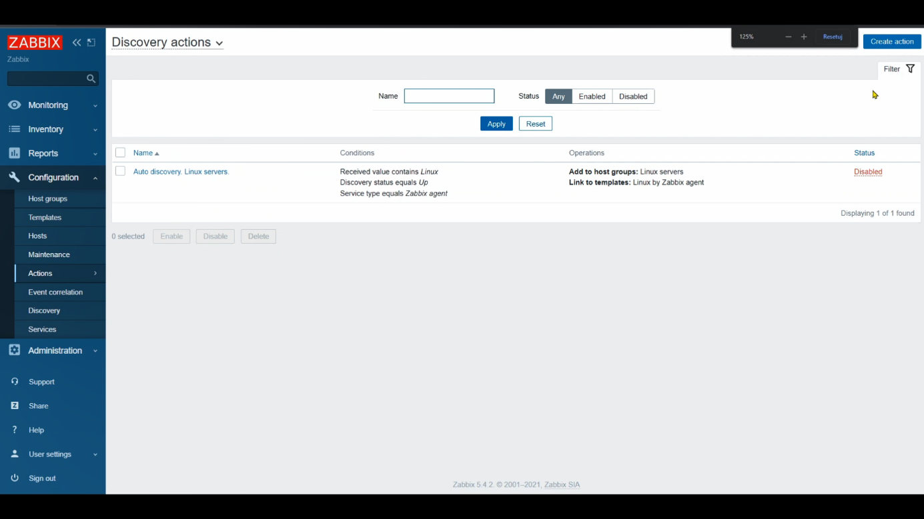This screenshot has width=924, height=519.
Task: Expand Administration menu chevron
Action: coord(95,351)
